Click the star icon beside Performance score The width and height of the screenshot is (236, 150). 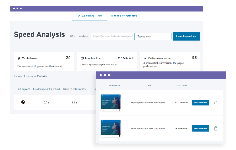point(145,58)
